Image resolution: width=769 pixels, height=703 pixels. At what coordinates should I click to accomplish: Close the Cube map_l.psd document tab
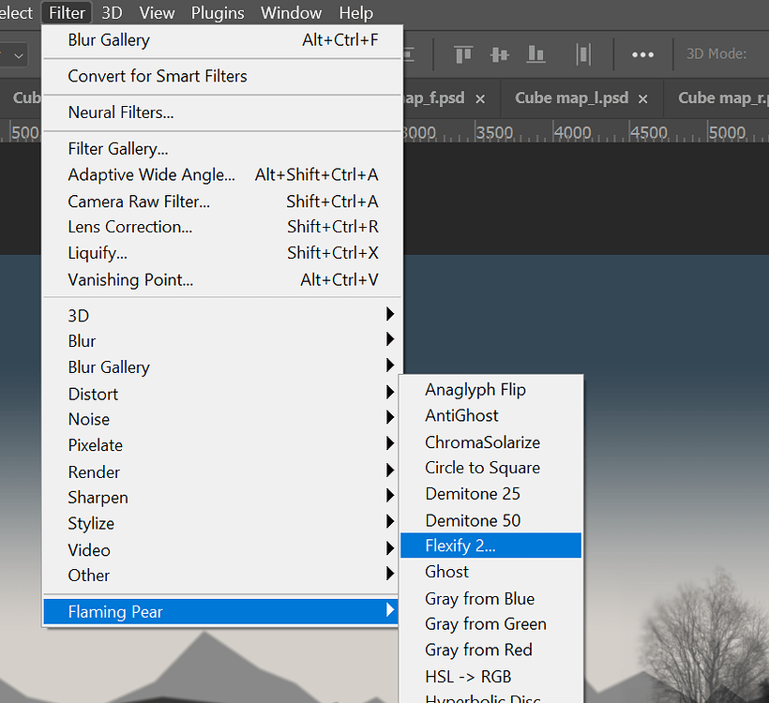click(641, 97)
